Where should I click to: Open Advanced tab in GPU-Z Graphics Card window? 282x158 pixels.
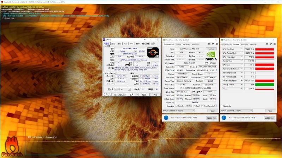186,45
